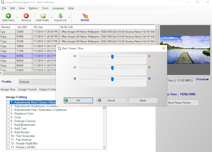Select the 15.jpg file row
The height and width of the screenshot is (152, 212).
[28, 61]
